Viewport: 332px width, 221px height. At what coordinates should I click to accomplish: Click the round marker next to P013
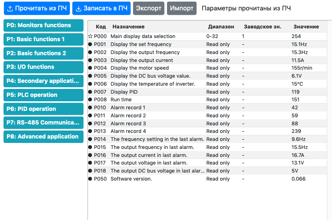pos(90,131)
